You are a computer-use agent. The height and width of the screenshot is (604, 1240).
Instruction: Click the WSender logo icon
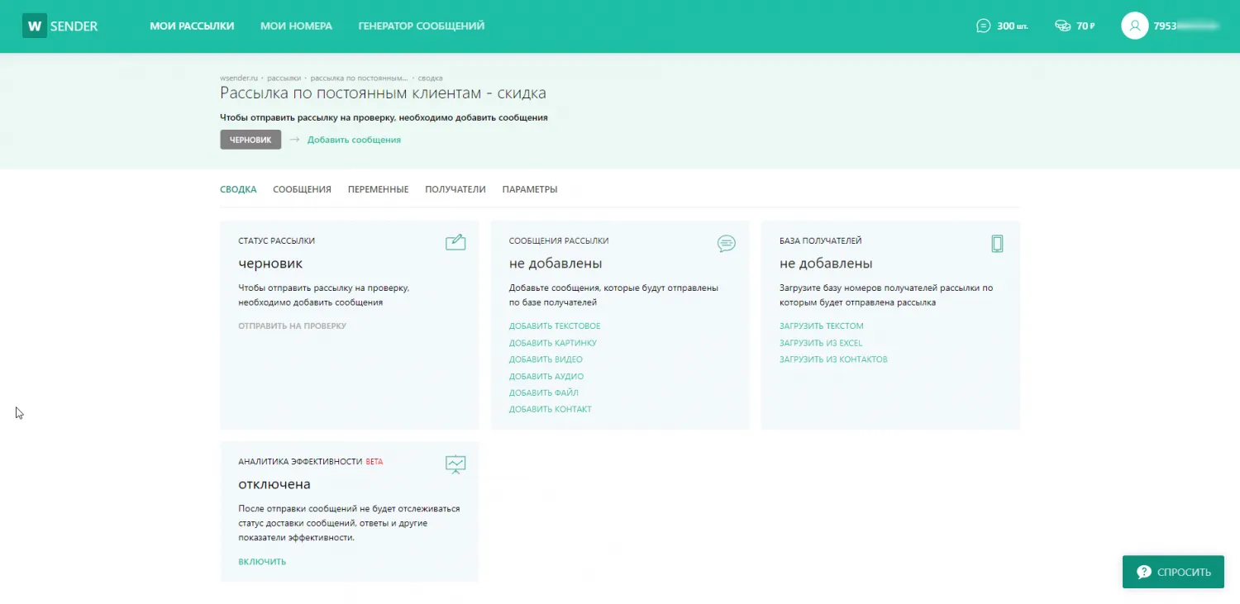35,26
